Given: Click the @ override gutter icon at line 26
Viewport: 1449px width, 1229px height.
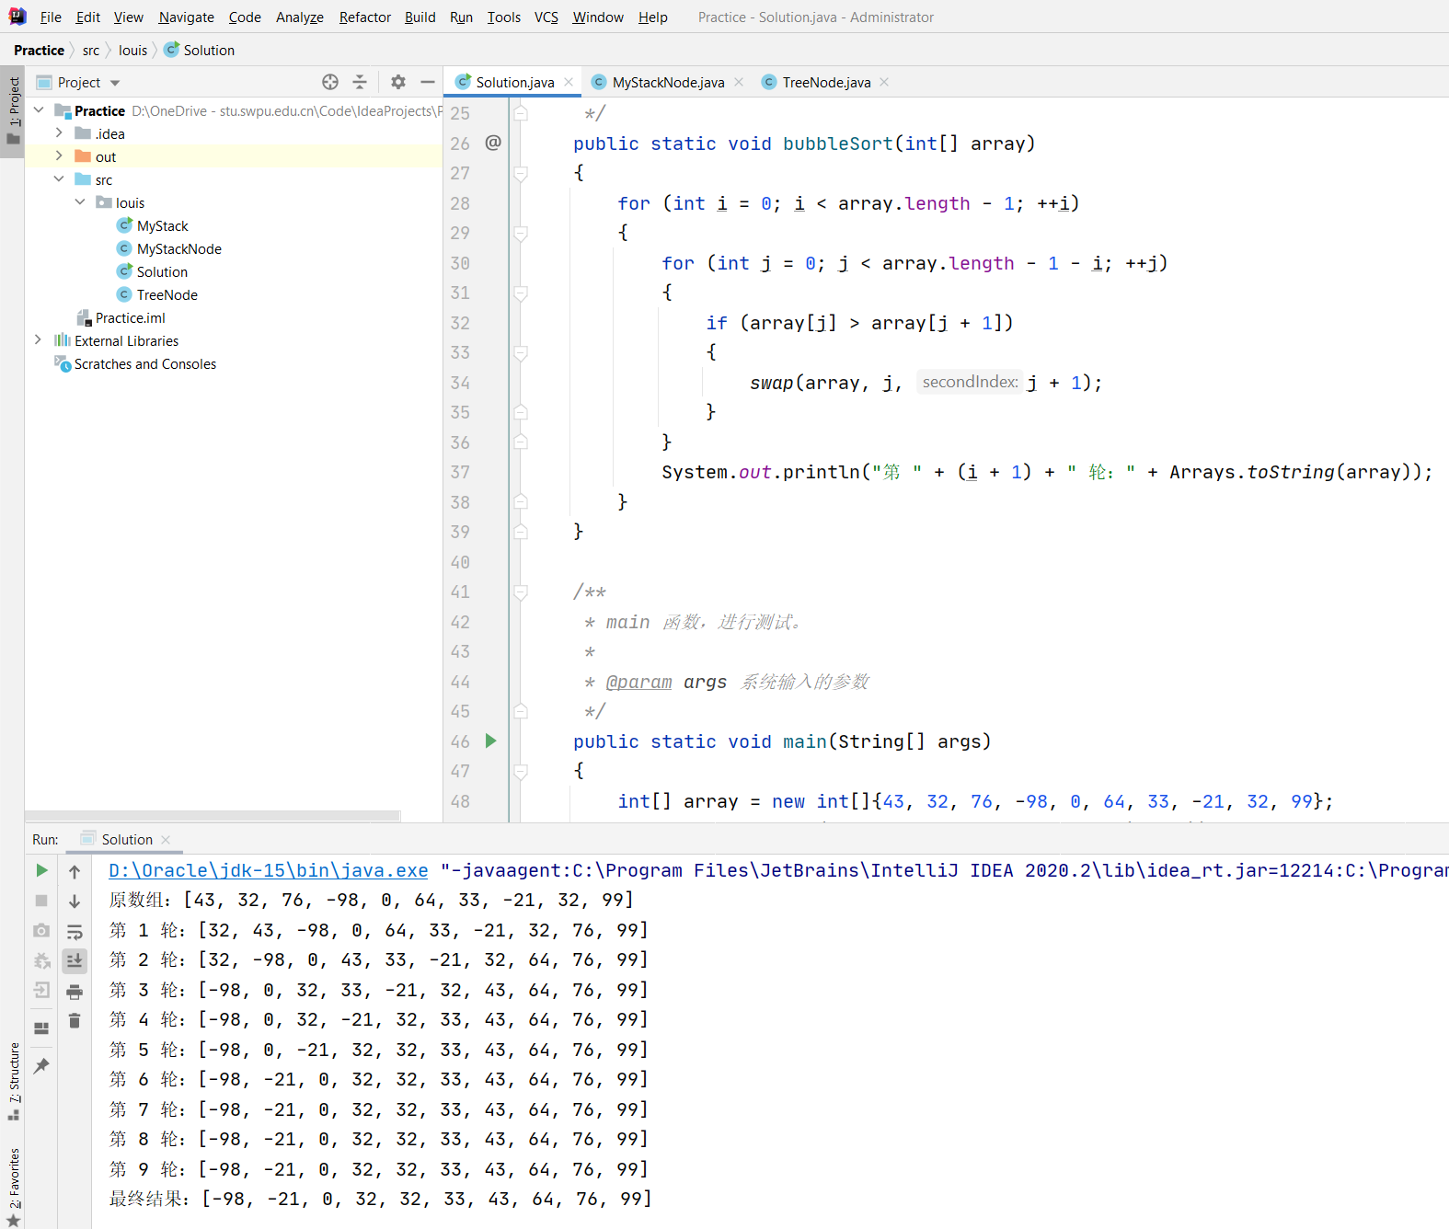Looking at the screenshot, I should (493, 143).
